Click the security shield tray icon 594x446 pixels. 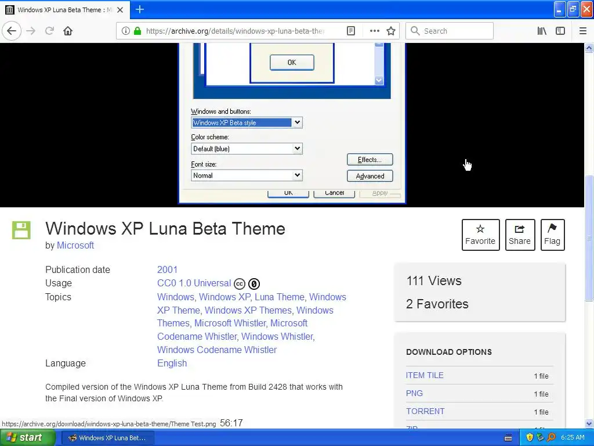coord(530,438)
